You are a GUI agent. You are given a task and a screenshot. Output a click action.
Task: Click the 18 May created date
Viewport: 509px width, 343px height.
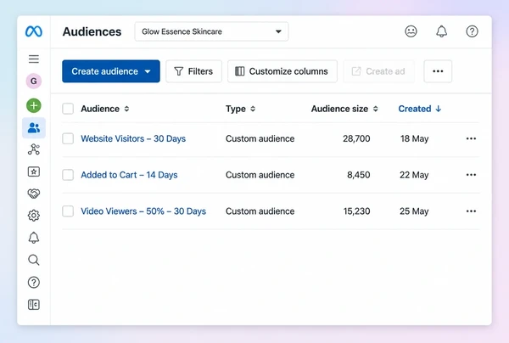[415, 138]
